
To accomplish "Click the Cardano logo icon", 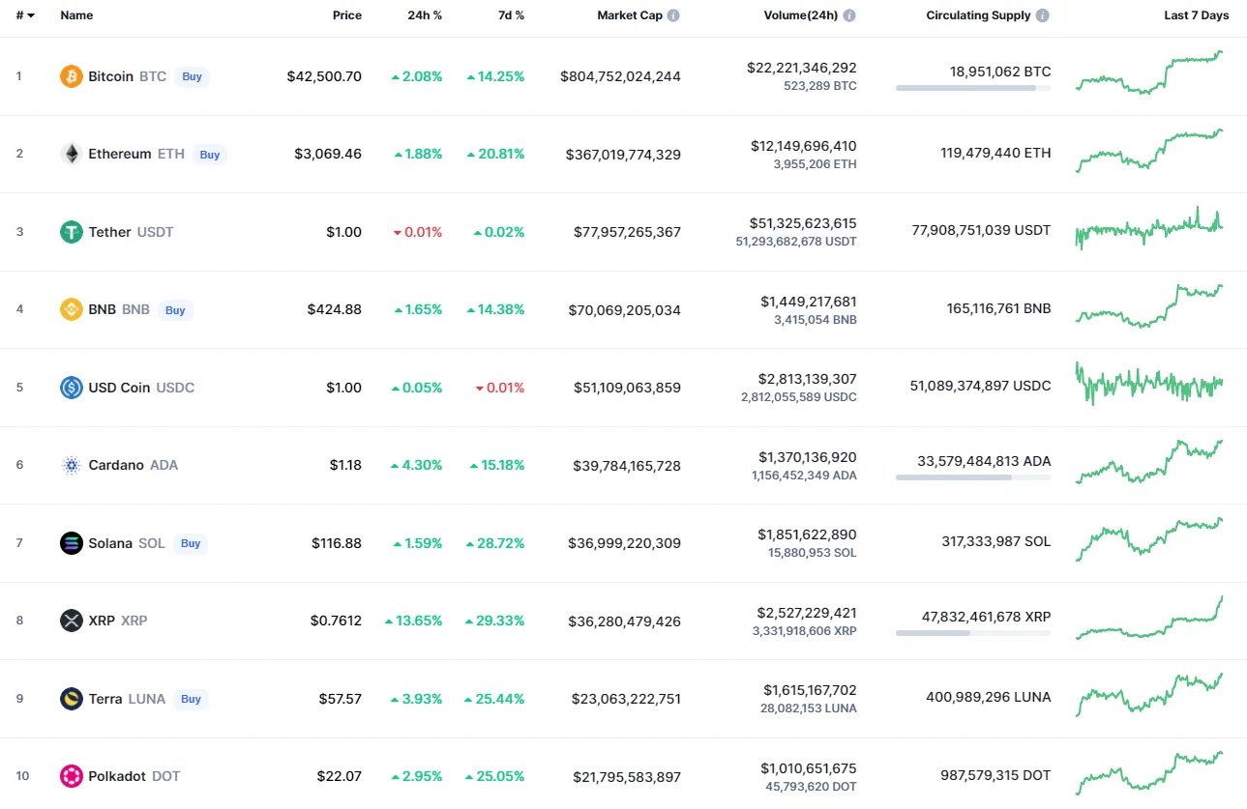I will [72, 465].
